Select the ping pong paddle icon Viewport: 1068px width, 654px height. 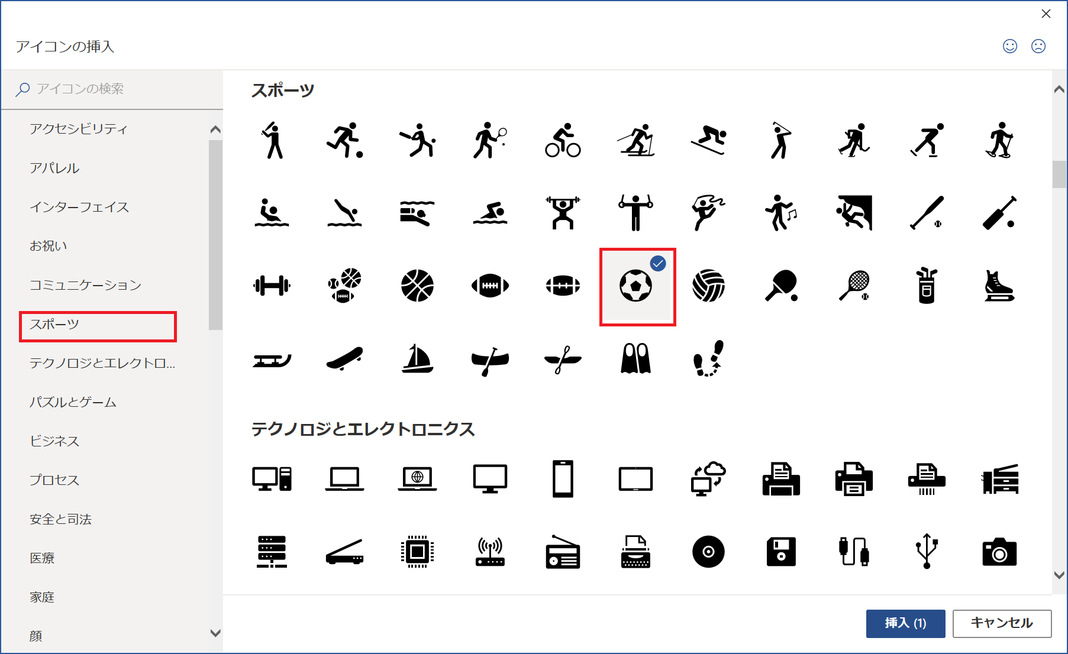pyautogui.click(x=781, y=286)
